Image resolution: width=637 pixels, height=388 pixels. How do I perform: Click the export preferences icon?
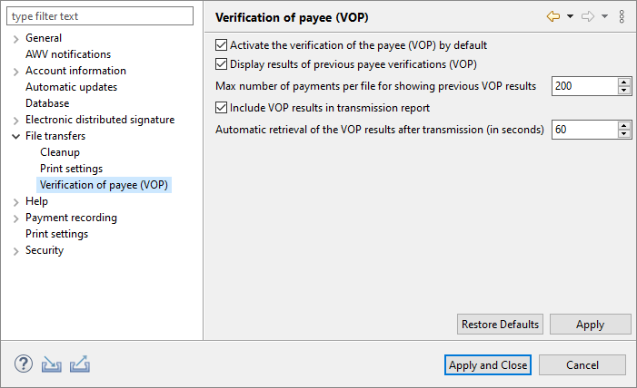(80, 364)
